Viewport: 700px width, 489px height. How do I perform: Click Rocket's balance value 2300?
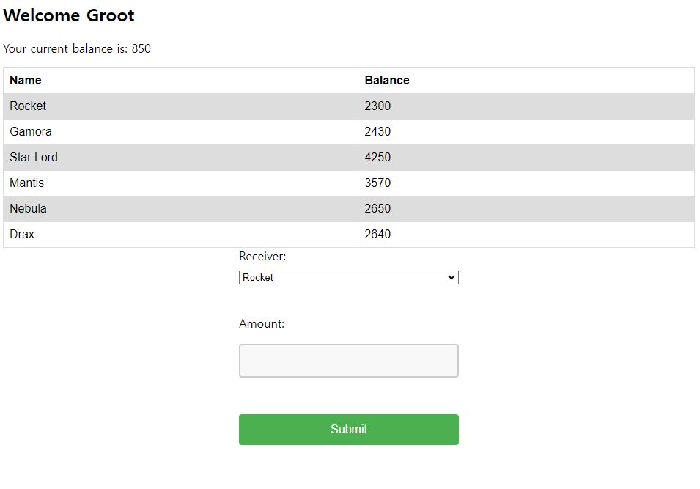(377, 106)
